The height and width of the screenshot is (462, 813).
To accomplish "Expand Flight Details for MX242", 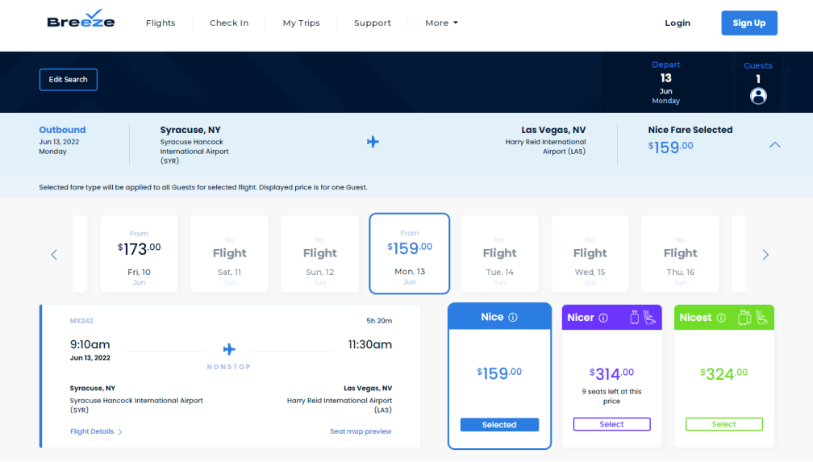I will click(x=96, y=431).
